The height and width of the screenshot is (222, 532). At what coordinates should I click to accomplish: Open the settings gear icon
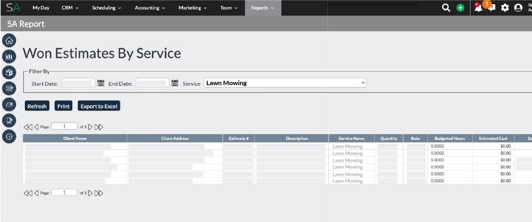(x=505, y=8)
